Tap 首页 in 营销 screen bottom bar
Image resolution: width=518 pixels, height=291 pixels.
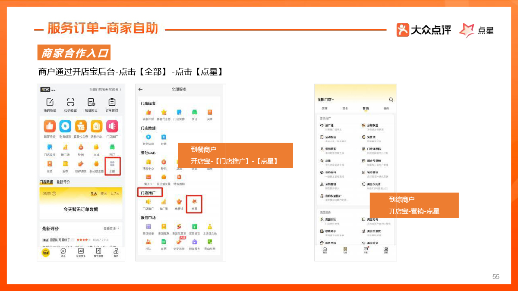[x=325, y=250]
